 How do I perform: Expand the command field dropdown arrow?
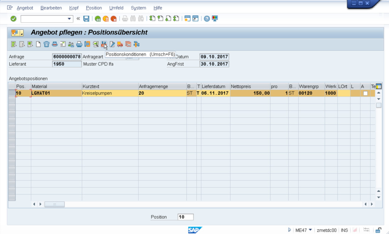pyautogui.click(x=70, y=19)
